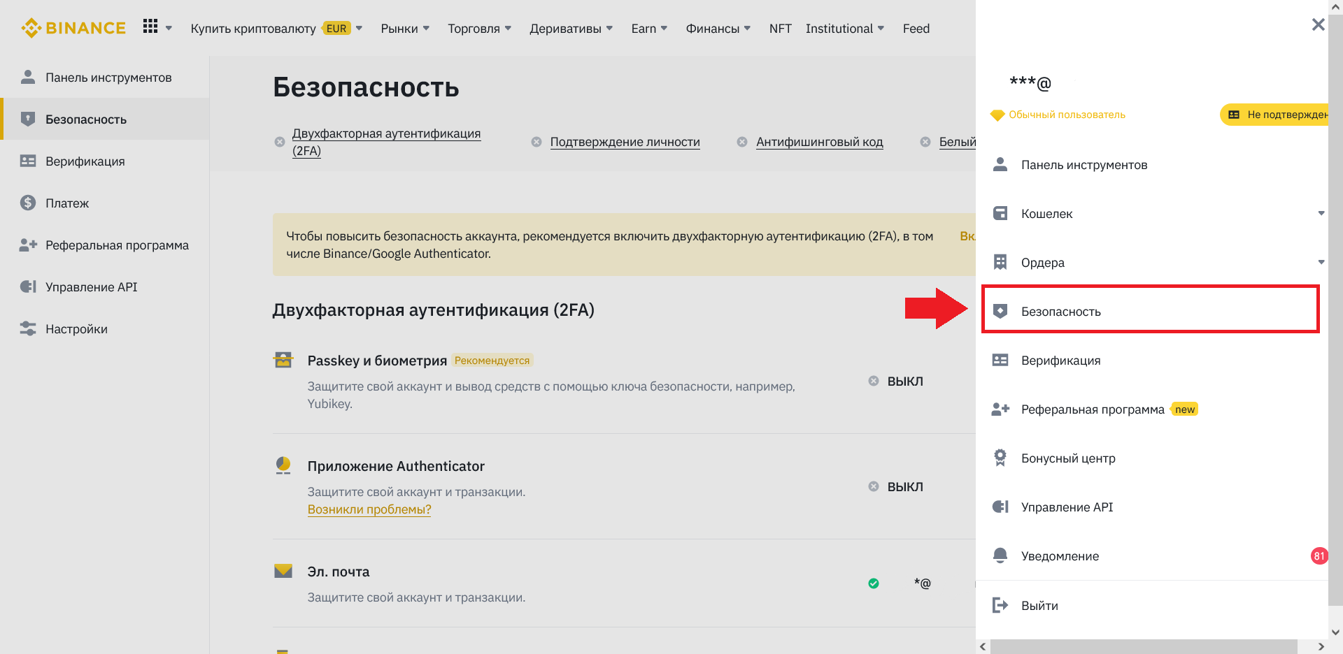1343x654 pixels.
Task: Click the Рекомендуется tag next to Passkey
Action: (x=492, y=361)
